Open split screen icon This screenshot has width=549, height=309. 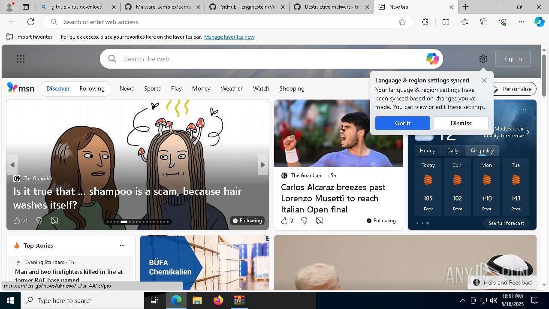pos(446,22)
